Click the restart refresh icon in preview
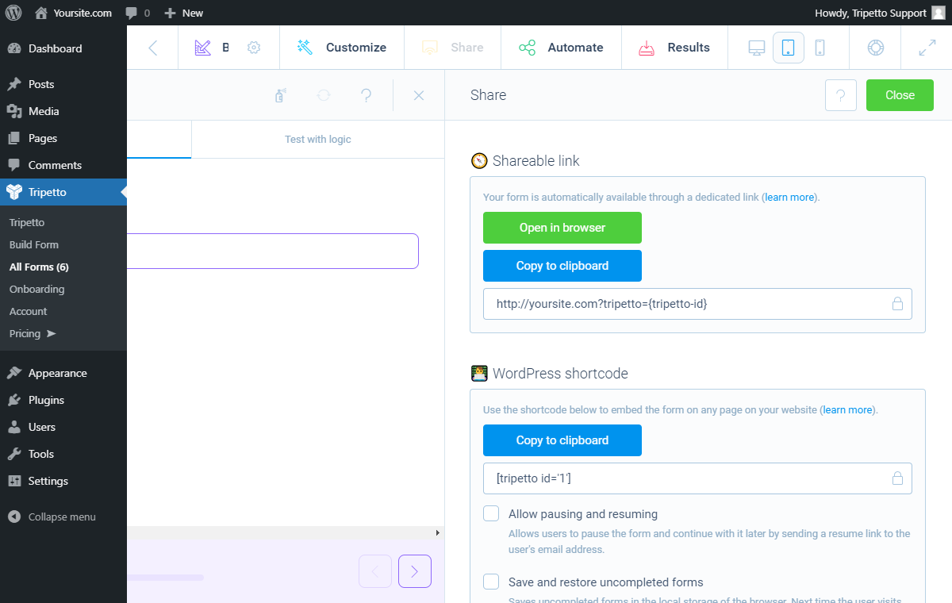Screen dimensions: 952x603 pyautogui.click(x=324, y=95)
